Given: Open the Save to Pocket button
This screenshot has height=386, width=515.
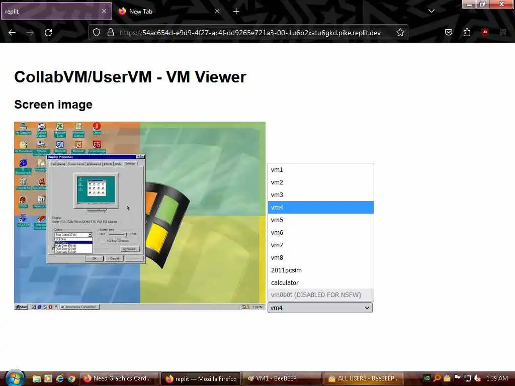Looking at the screenshot, I should point(448,32).
